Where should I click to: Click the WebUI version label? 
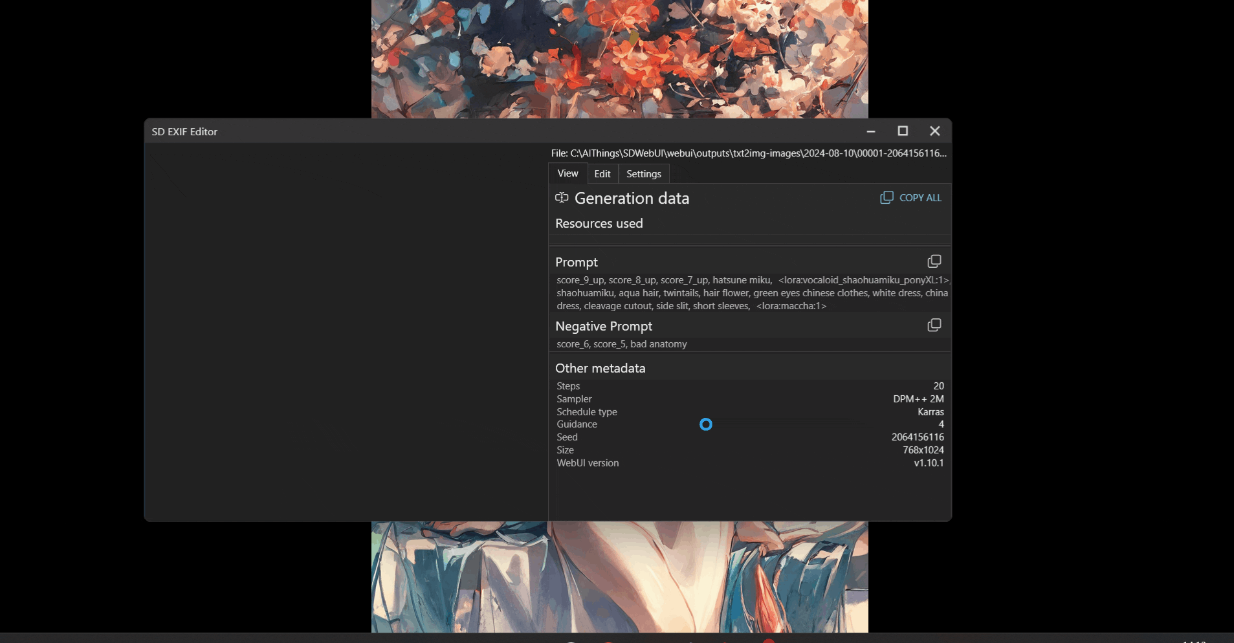(x=588, y=463)
